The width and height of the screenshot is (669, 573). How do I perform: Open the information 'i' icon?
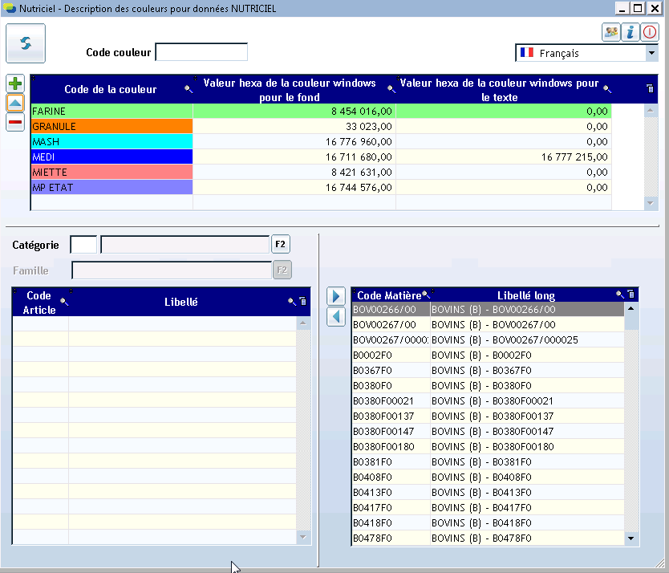click(630, 32)
